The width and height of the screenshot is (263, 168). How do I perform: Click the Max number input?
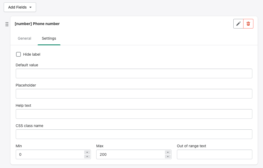[x=130, y=154]
